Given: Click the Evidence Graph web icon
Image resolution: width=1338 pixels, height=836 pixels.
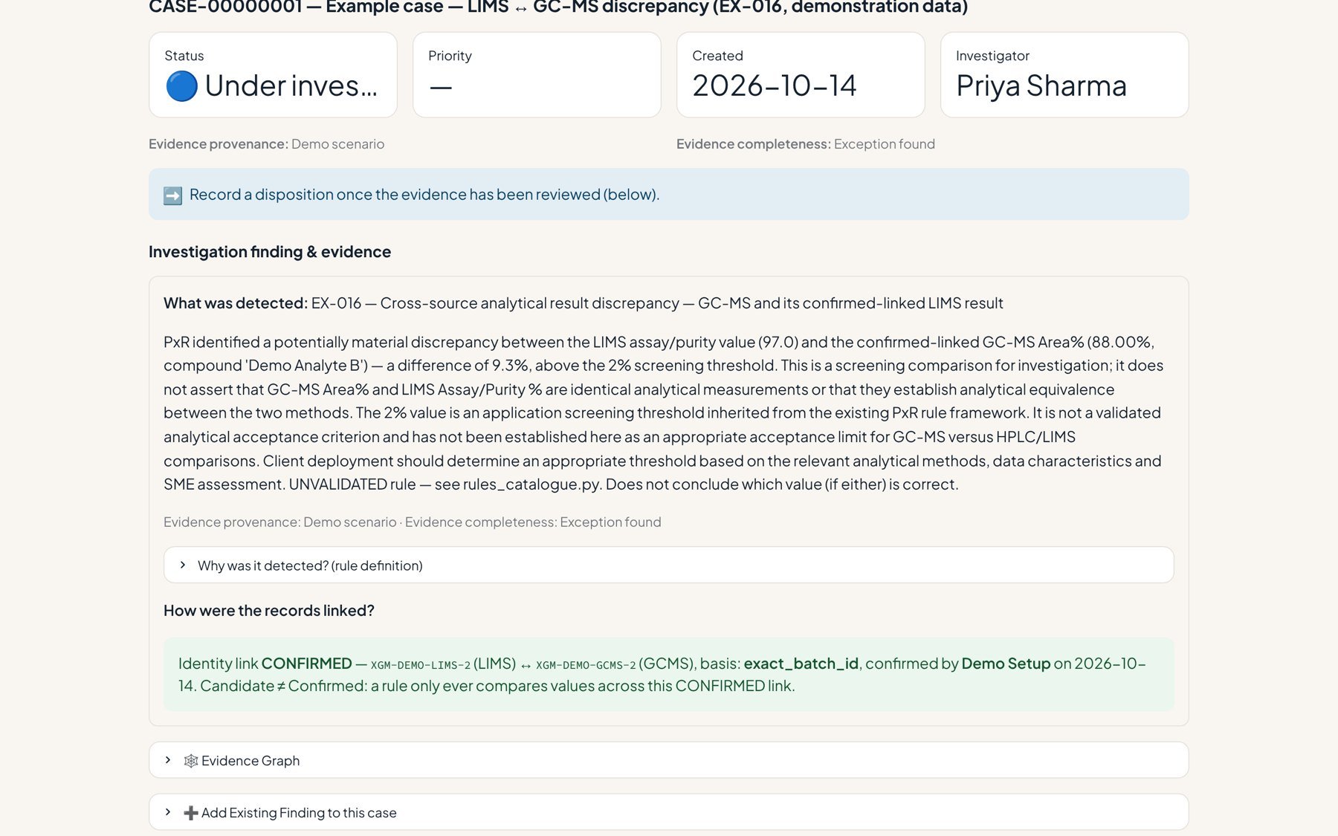Looking at the screenshot, I should (x=191, y=761).
